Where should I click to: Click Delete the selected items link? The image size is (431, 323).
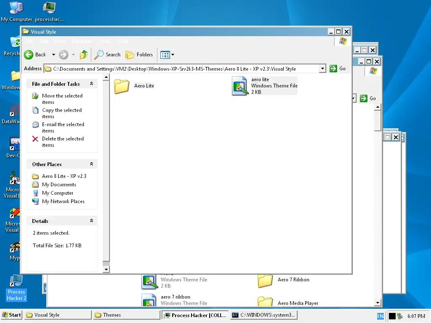(x=63, y=142)
